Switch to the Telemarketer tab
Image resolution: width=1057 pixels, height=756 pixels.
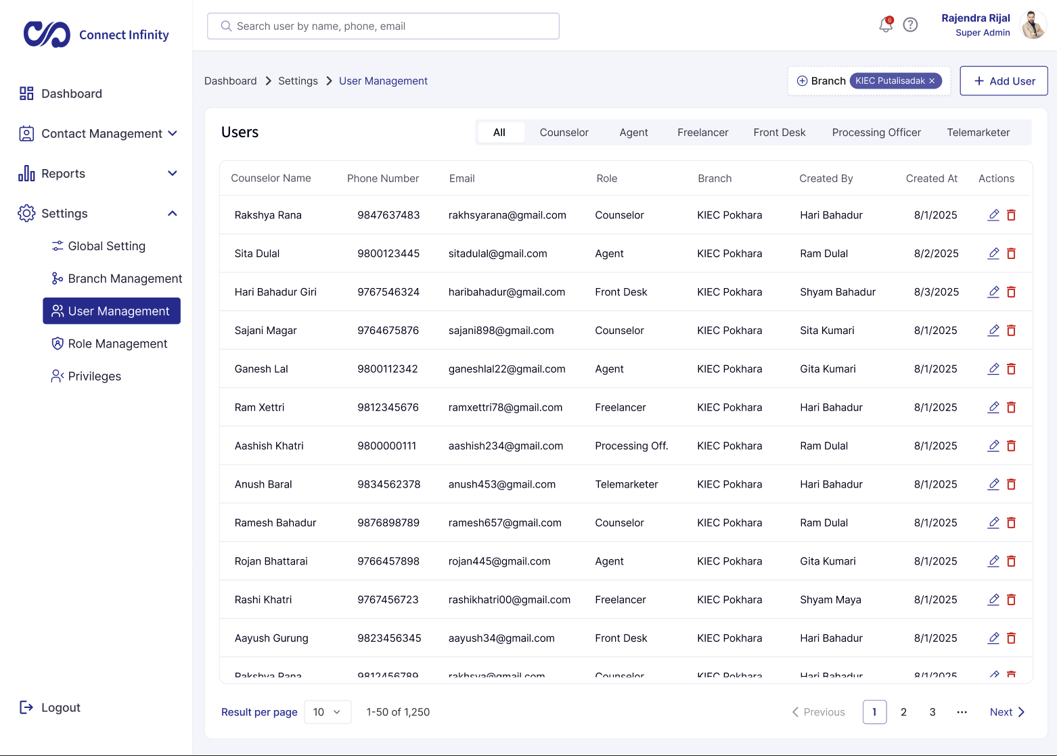tap(979, 133)
